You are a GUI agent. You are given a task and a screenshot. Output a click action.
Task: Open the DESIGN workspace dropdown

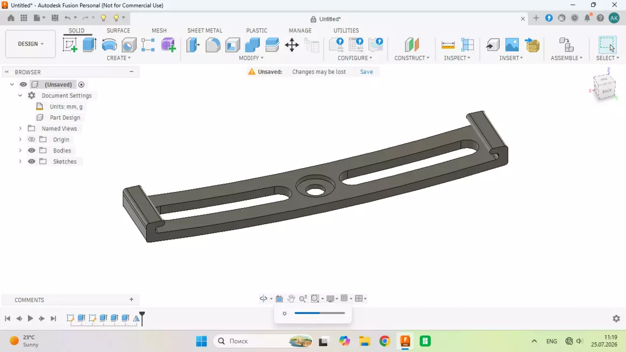(30, 44)
